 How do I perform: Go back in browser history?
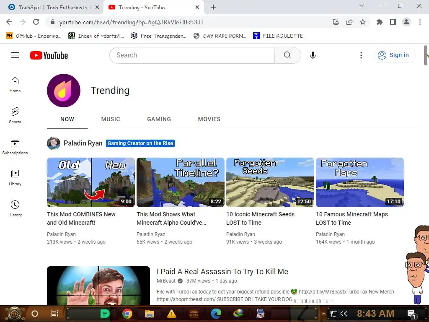pyautogui.click(x=9, y=22)
